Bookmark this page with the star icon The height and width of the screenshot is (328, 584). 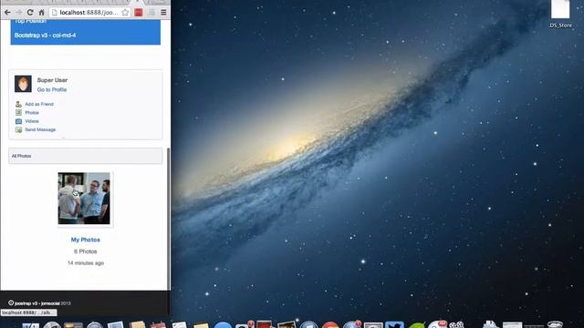point(125,12)
